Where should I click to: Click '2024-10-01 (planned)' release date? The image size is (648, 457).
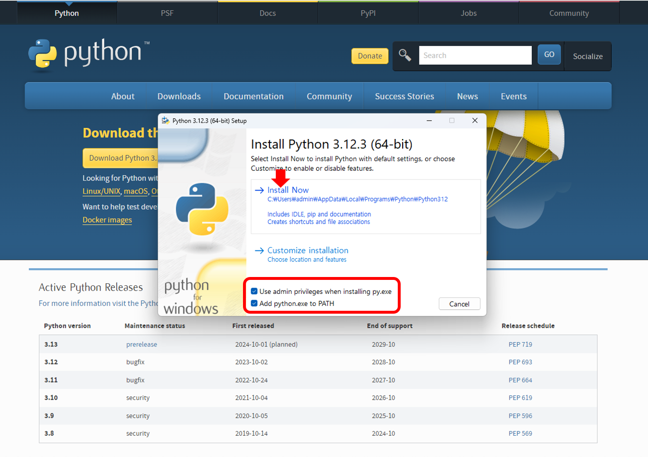click(x=266, y=344)
